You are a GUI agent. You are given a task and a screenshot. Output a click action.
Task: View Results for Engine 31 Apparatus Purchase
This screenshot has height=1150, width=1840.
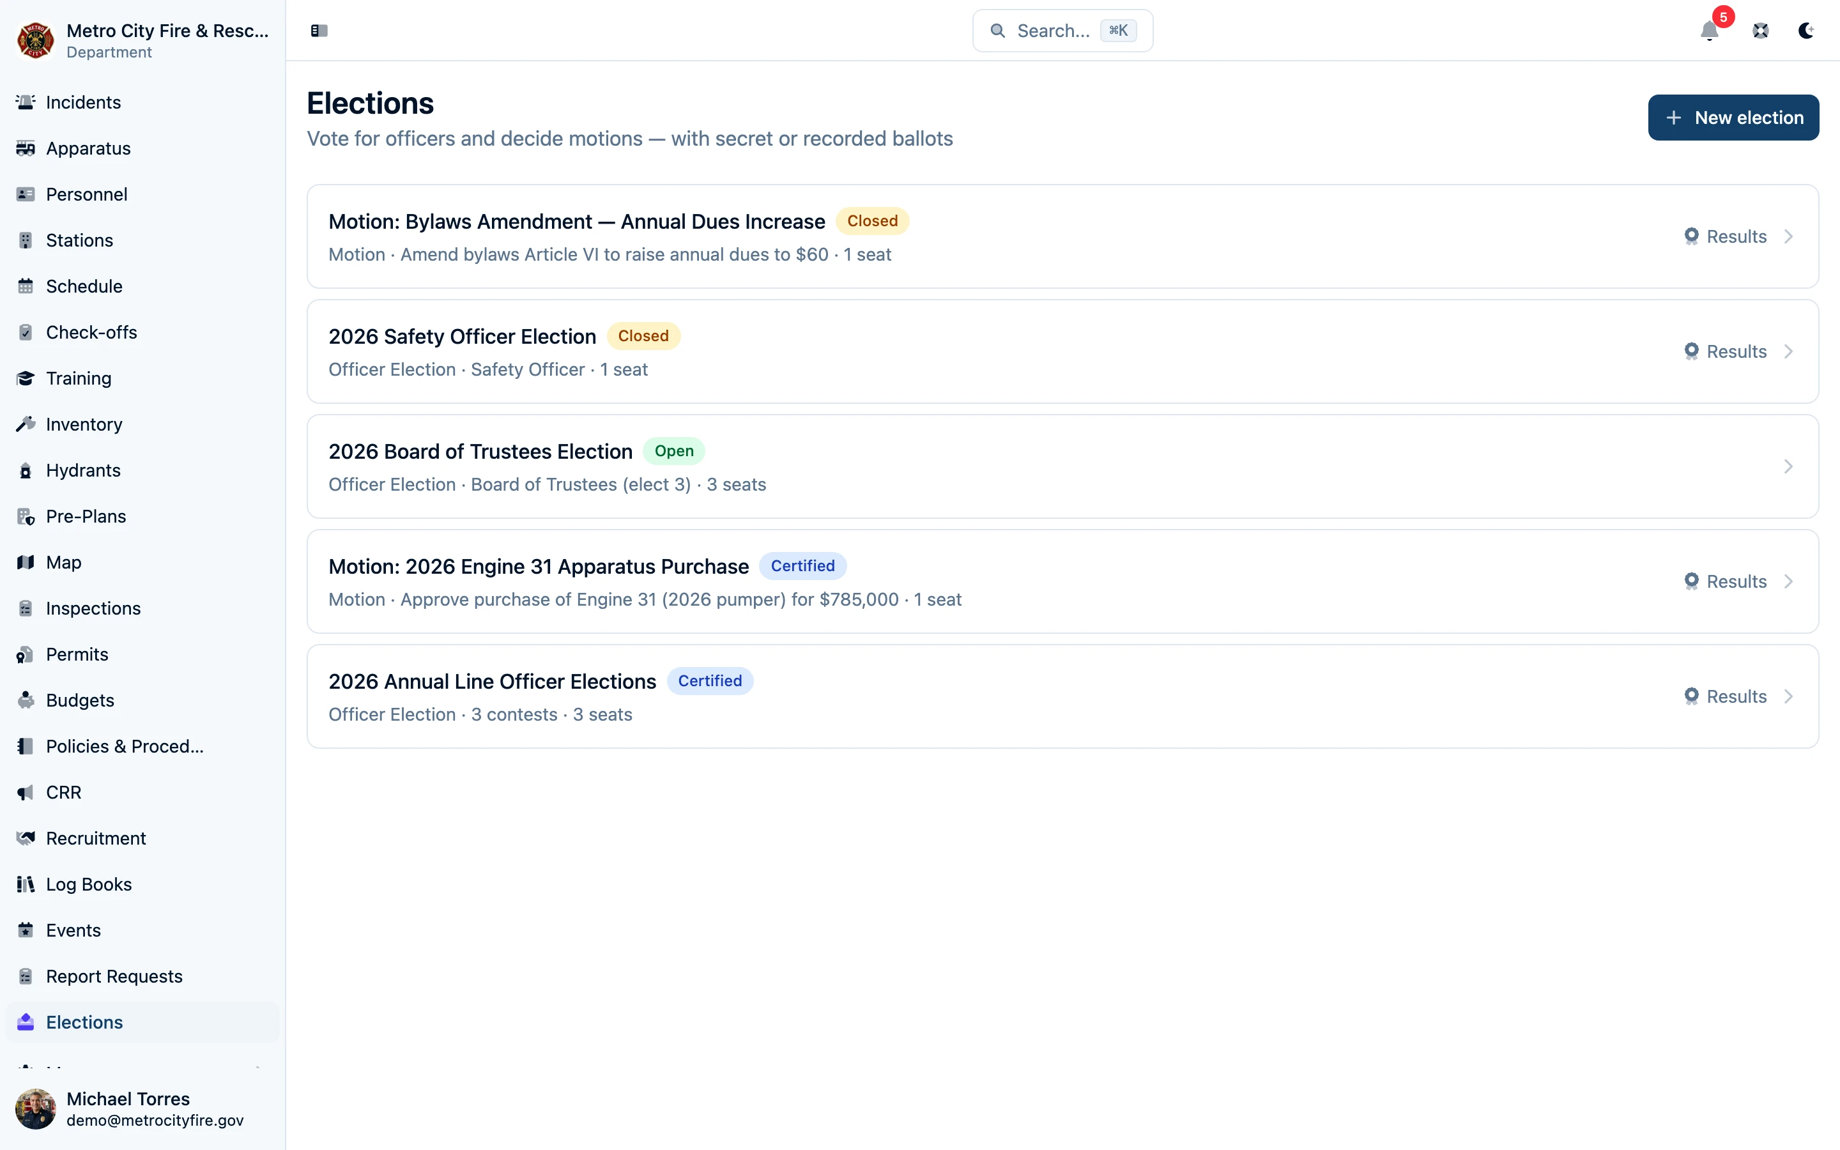pyautogui.click(x=1725, y=581)
